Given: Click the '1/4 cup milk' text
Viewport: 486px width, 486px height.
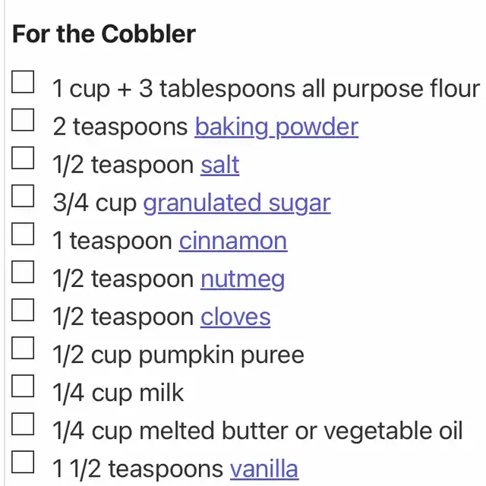Looking at the screenshot, I should tap(118, 393).
